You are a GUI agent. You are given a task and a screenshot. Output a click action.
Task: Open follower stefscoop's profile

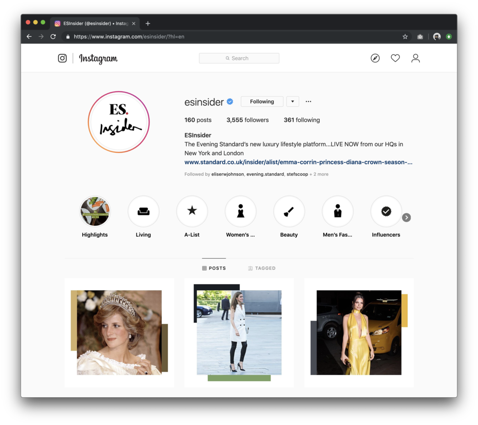(297, 174)
